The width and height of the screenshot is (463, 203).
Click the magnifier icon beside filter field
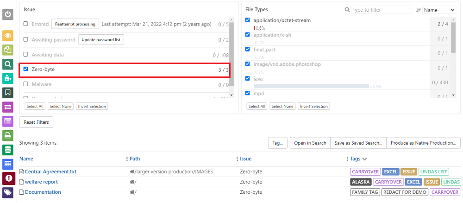tap(347, 10)
